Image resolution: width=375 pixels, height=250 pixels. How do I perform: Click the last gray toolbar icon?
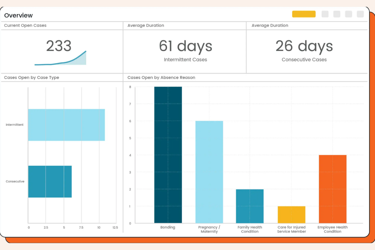click(x=360, y=14)
